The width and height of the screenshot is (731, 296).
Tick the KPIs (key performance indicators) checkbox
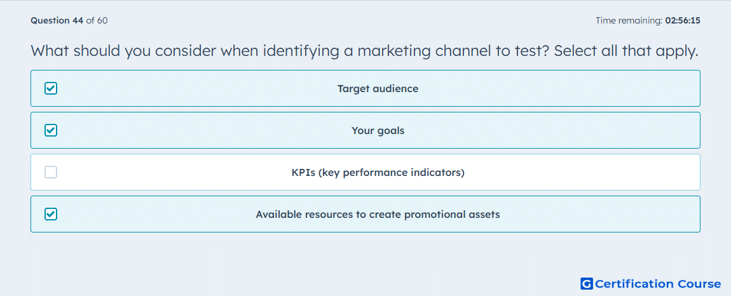(x=51, y=172)
